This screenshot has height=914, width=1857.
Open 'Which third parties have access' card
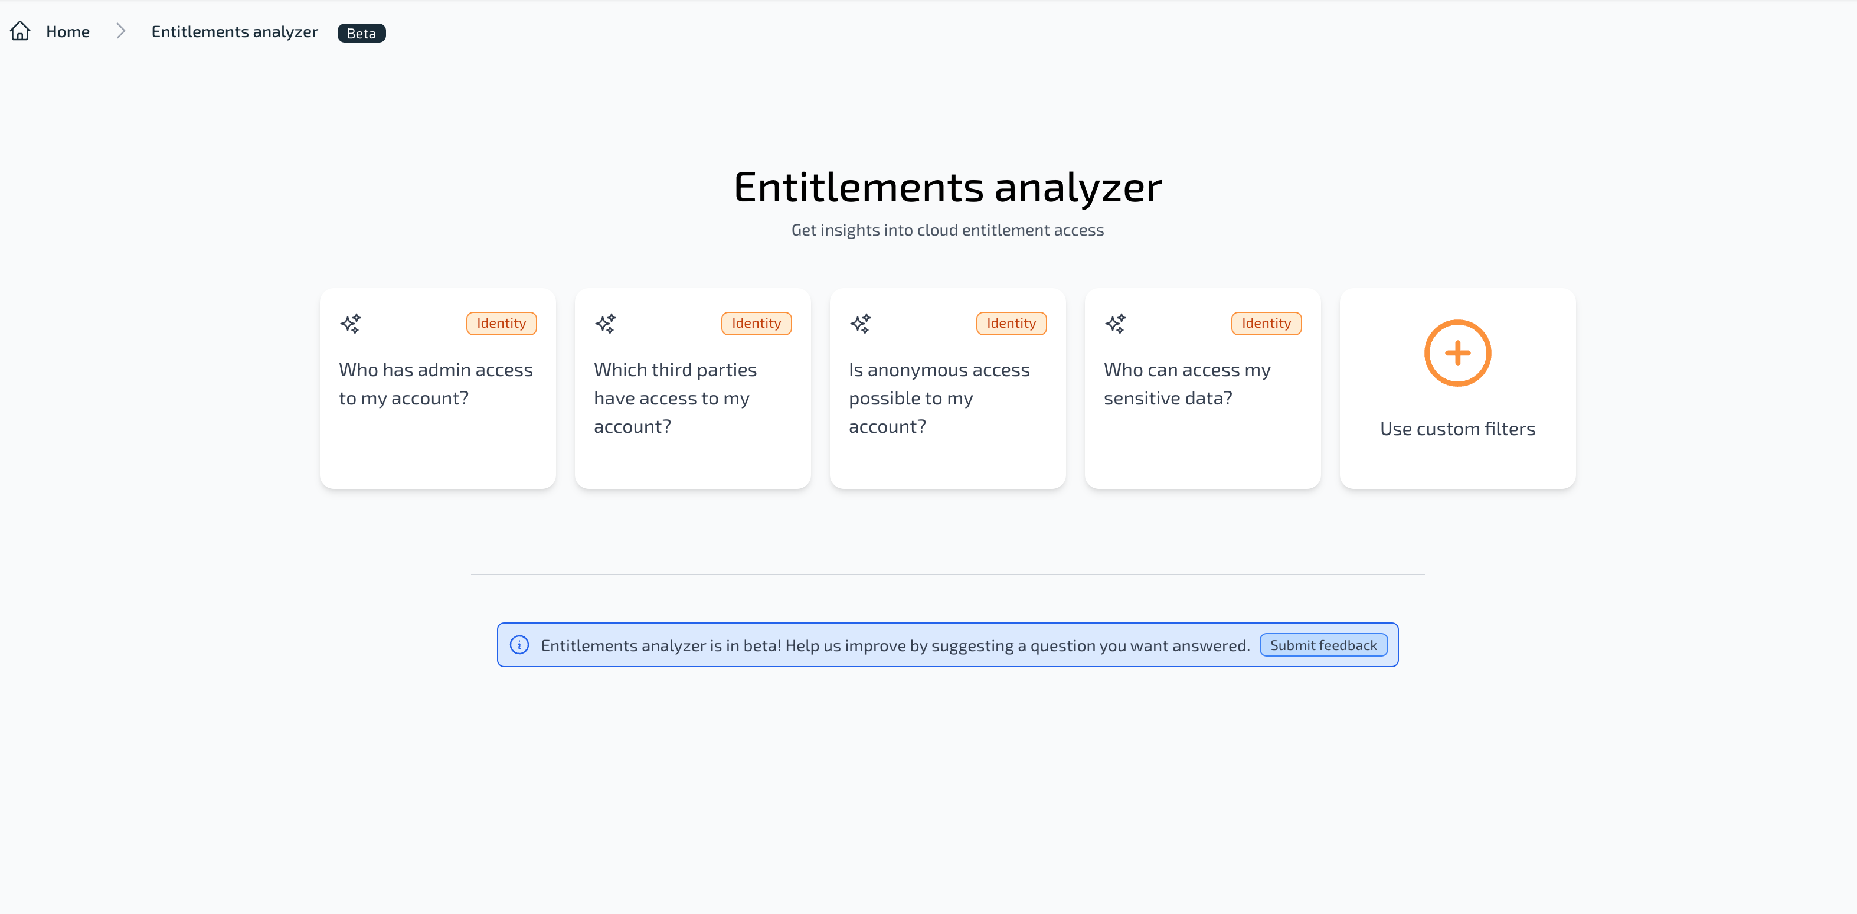(x=693, y=389)
